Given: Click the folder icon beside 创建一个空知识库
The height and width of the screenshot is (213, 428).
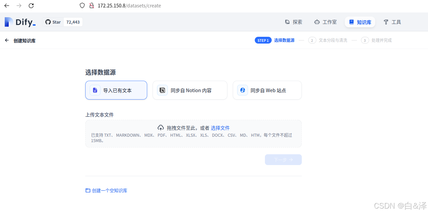Looking at the screenshot, I should coord(88,190).
